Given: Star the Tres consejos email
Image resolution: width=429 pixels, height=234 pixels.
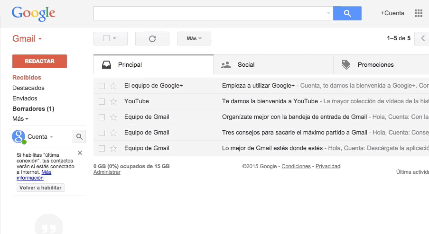Looking at the screenshot, I should (x=113, y=133).
